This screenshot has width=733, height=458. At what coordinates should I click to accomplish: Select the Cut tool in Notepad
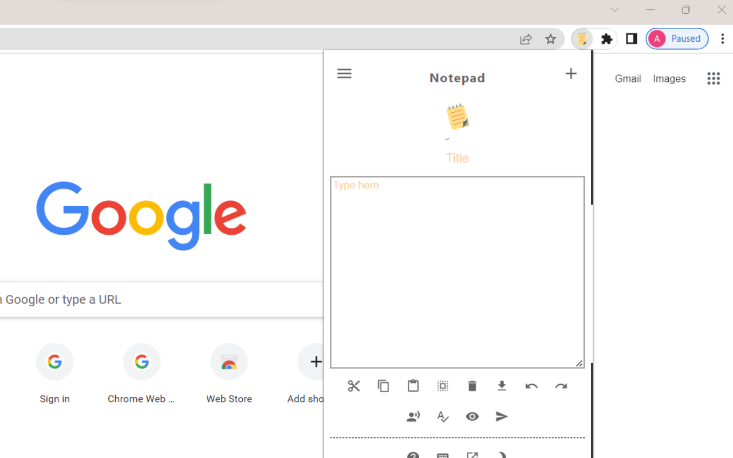click(x=353, y=386)
